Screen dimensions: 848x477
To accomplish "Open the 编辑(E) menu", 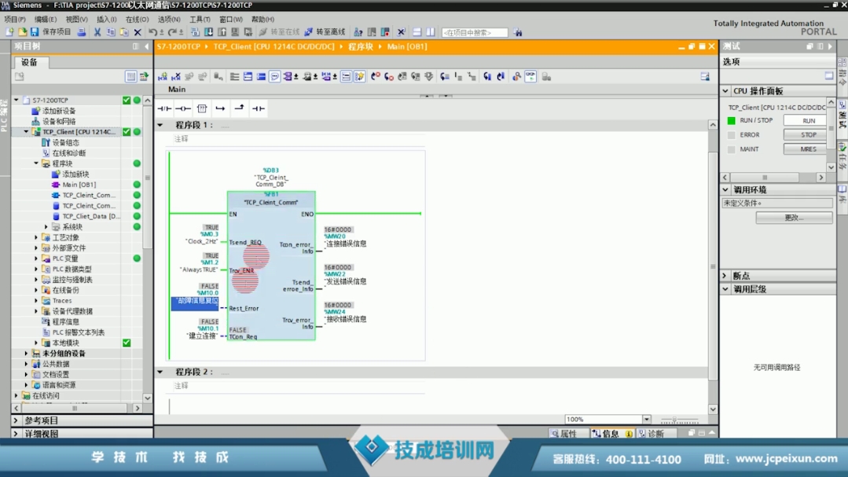I will pyautogui.click(x=46, y=19).
